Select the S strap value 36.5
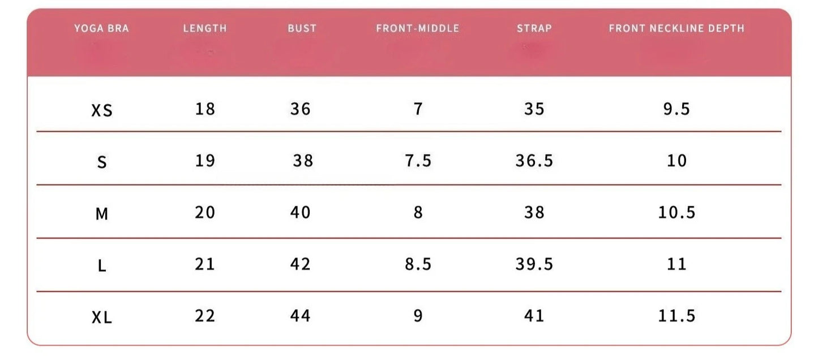The width and height of the screenshot is (818, 356). [x=534, y=160]
